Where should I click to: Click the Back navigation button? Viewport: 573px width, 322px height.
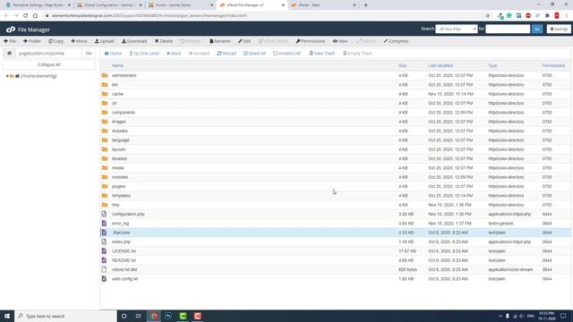(174, 54)
